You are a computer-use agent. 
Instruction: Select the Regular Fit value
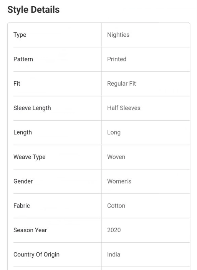tap(122, 84)
